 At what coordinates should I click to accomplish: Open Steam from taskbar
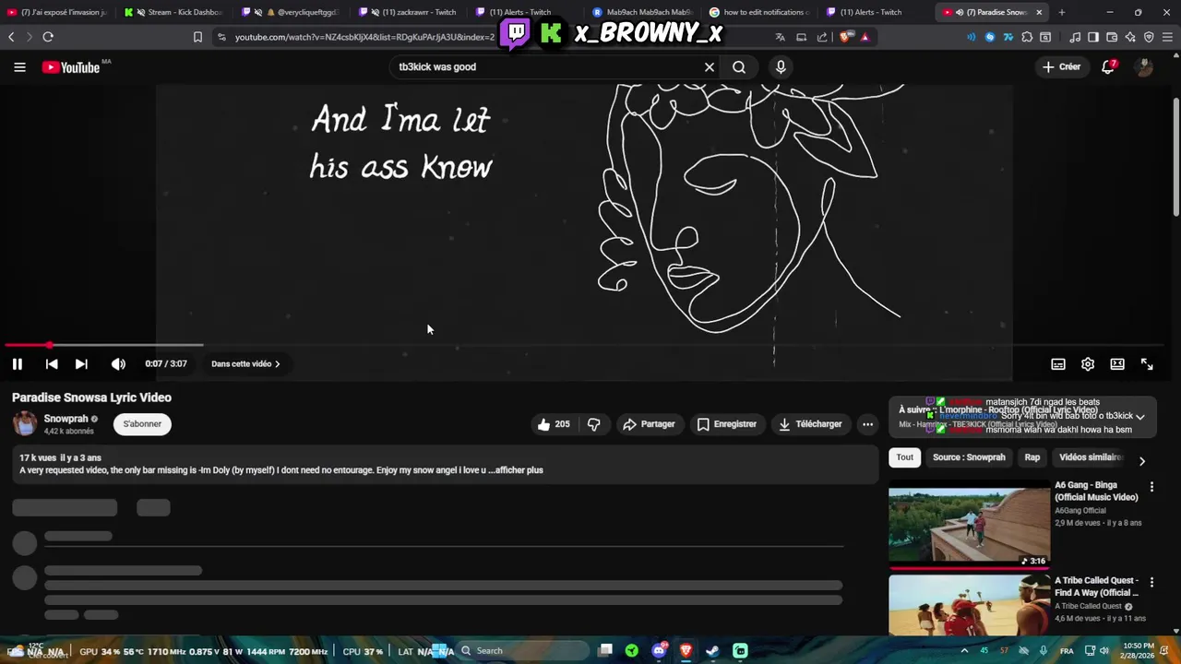712,651
